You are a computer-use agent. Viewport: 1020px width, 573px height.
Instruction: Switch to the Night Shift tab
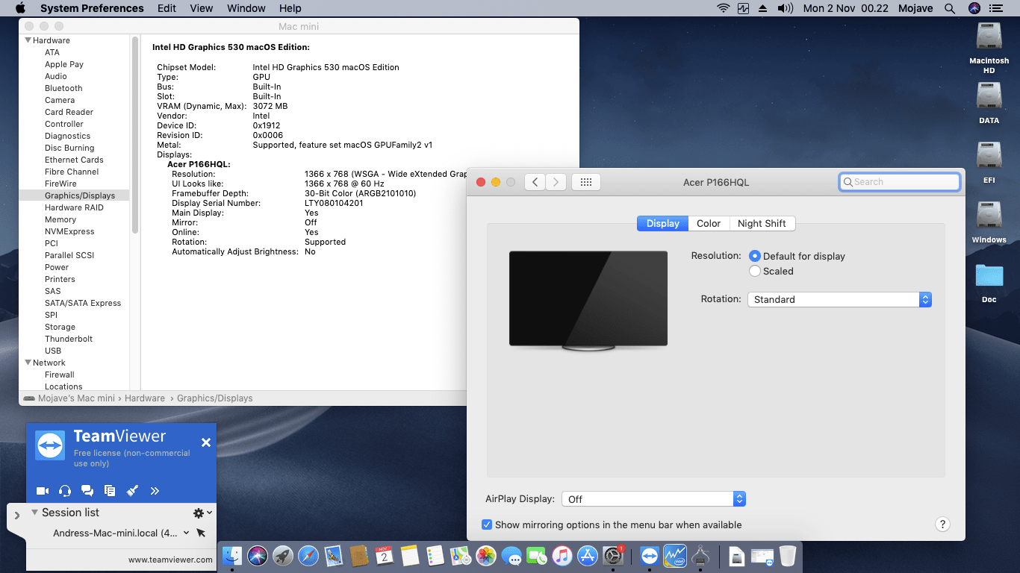762,223
